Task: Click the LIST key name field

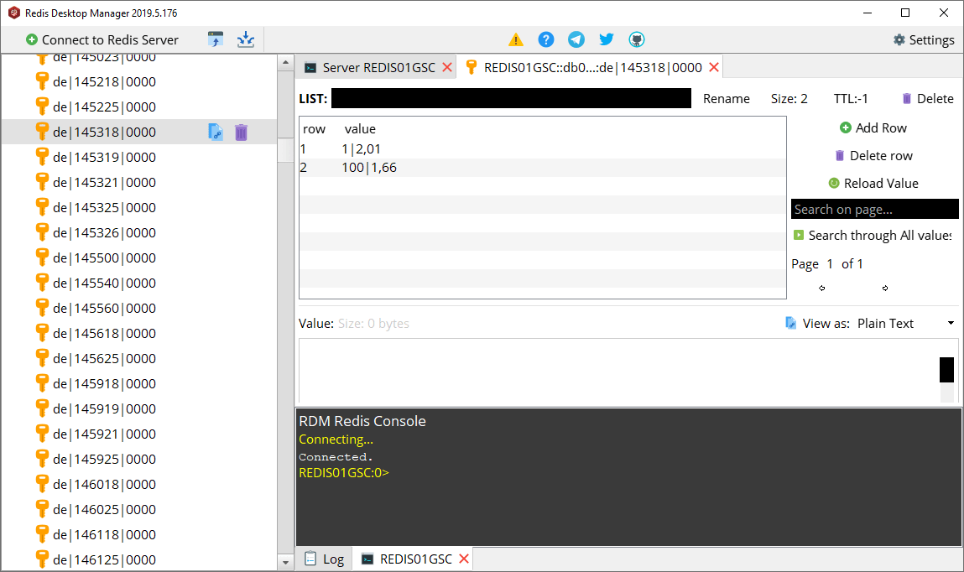Action: [511, 98]
